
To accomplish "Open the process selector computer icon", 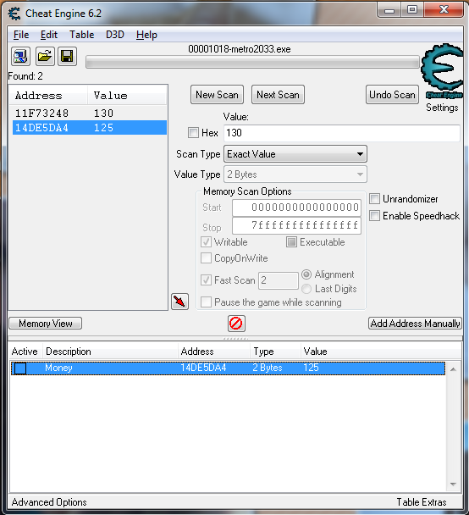I will (x=20, y=57).
